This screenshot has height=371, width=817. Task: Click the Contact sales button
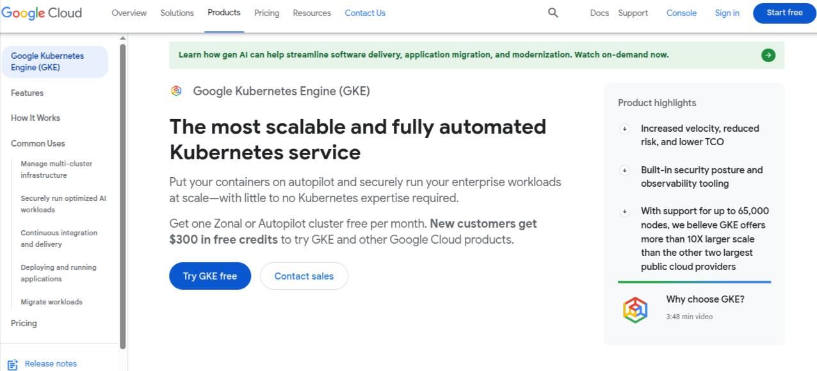pyautogui.click(x=304, y=276)
